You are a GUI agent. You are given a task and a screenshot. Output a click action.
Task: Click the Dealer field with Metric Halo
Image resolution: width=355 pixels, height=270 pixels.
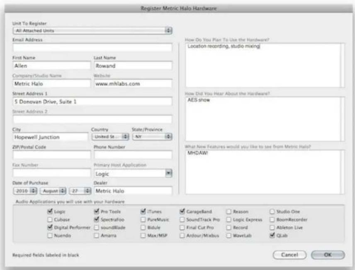133,191
